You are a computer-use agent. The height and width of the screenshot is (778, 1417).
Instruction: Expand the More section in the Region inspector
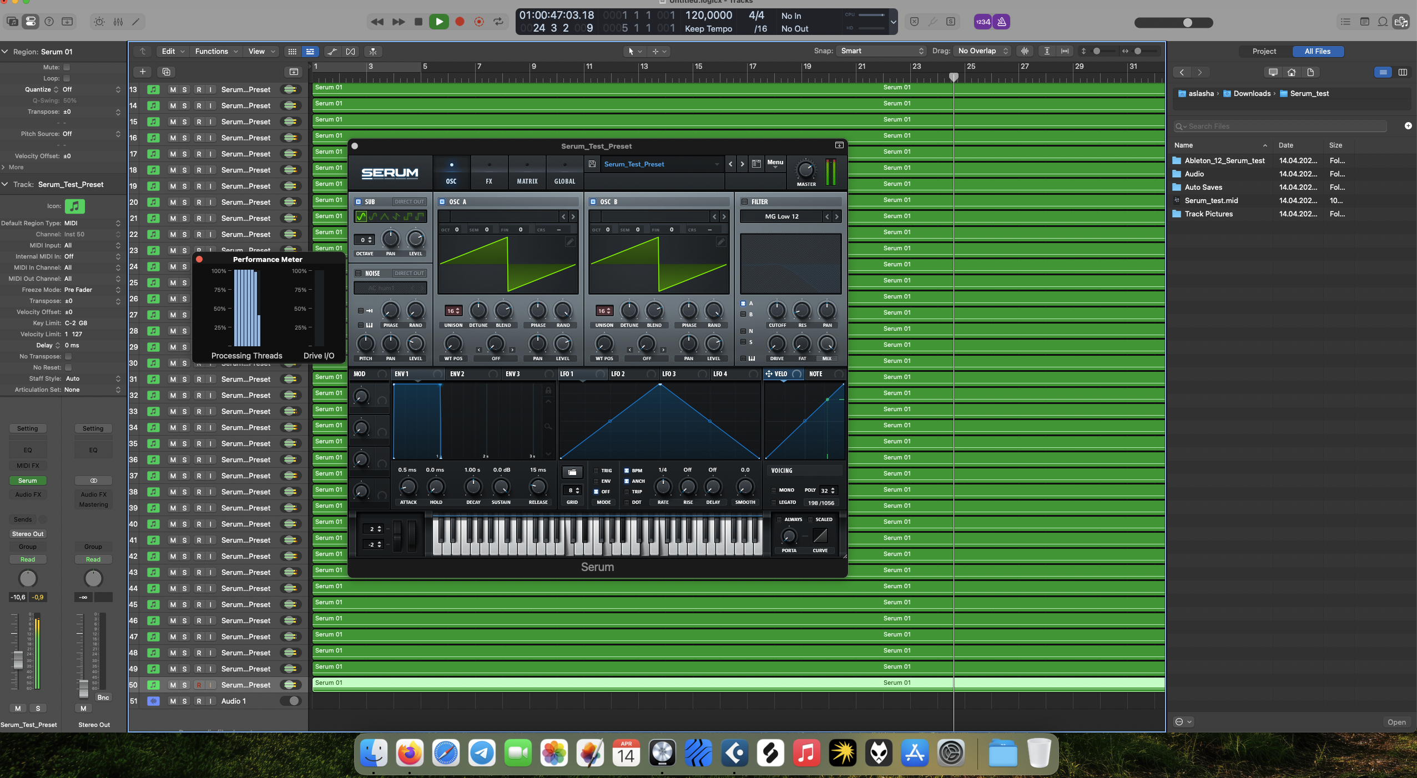coord(12,167)
